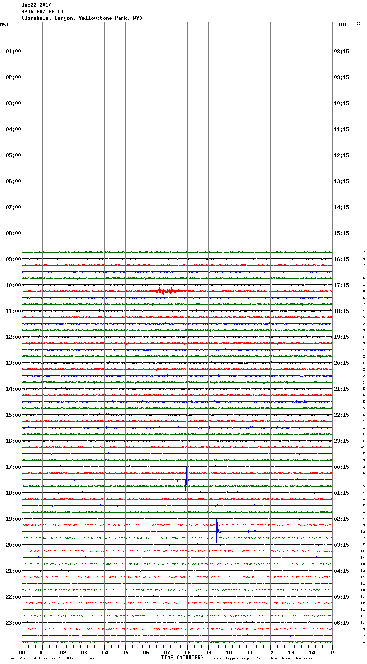Click the 02:15 UTC time label
367x664 pixels.
342,519
